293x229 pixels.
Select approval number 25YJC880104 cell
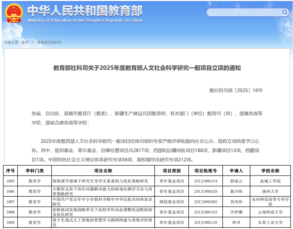tap(205, 181)
